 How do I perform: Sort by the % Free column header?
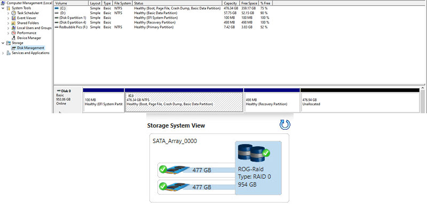coord(265,3)
